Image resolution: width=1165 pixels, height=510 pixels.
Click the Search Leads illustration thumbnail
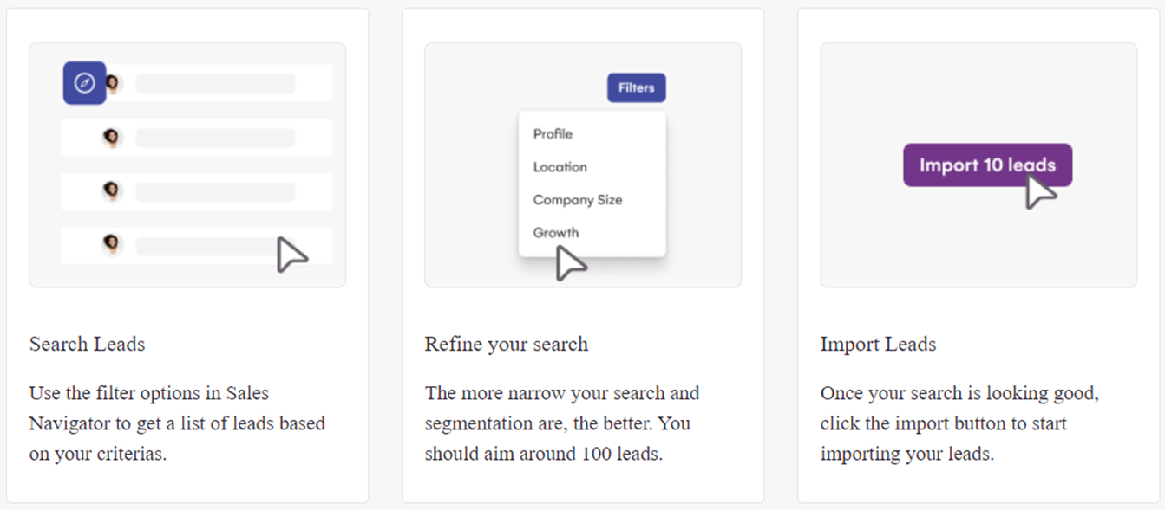187,165
